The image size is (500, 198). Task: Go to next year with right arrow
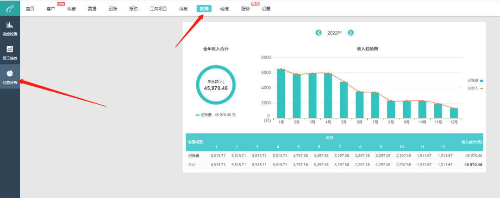click(350, 33)
